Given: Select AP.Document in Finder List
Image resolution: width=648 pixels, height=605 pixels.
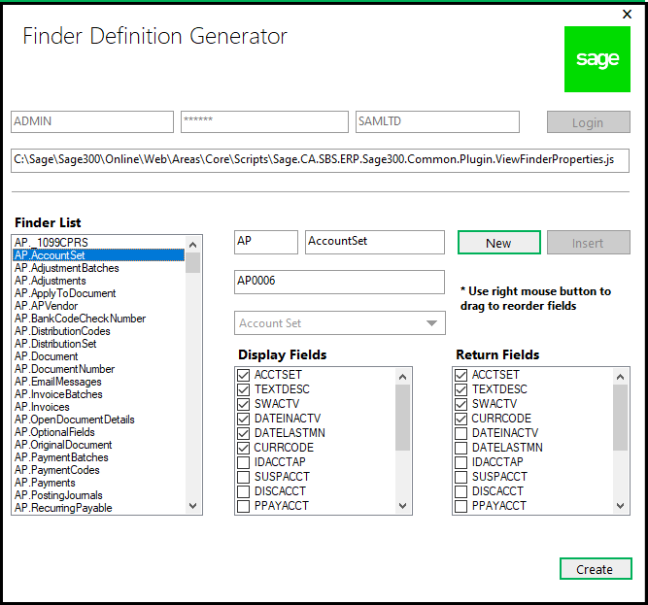Looking at the screenshot, I should click(x=98, y=356).
